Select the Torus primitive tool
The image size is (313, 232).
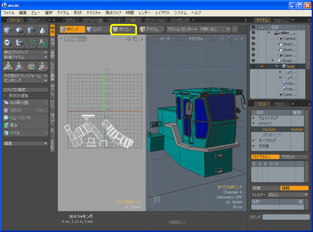[x=8, y=42]
